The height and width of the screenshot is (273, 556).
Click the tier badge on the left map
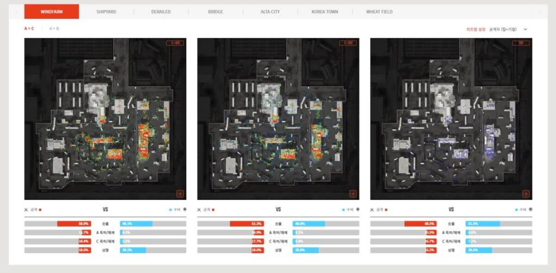point(175,43)
